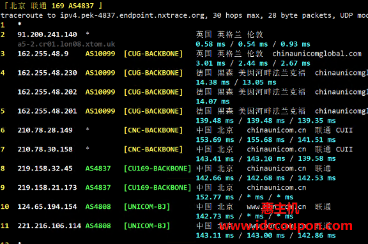Screen dimensions: 368x244
Task: Select [UNICOM-BJ] label on hop 11
Action: click(x=147, y=225)
